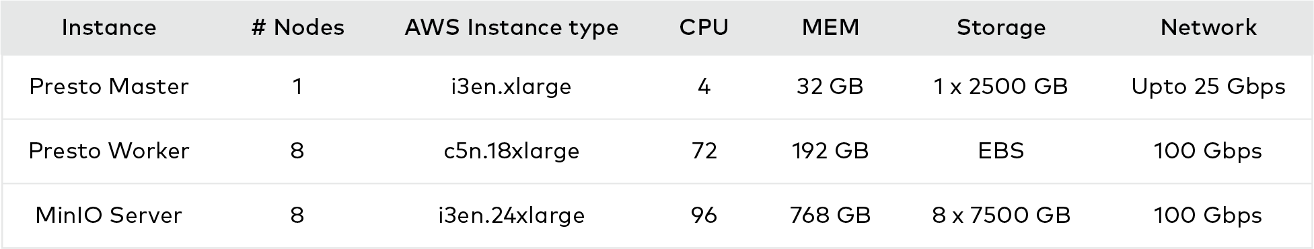1314x249 pixels.
Task: Select the c5n.18xlarge instance type cell
Action: coord(511,152)
